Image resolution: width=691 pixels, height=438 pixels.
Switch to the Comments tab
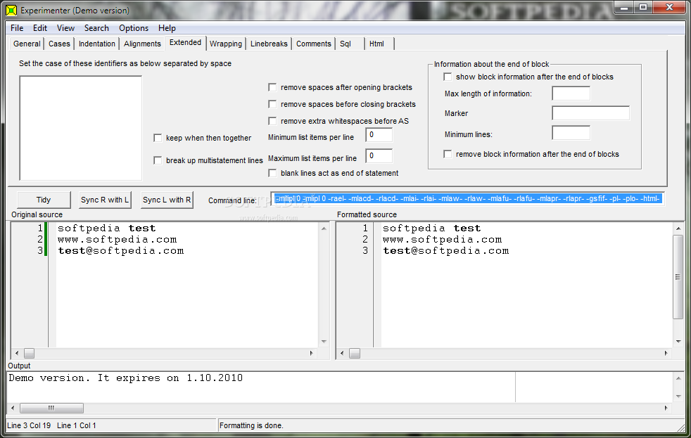(x=313, y=44)
